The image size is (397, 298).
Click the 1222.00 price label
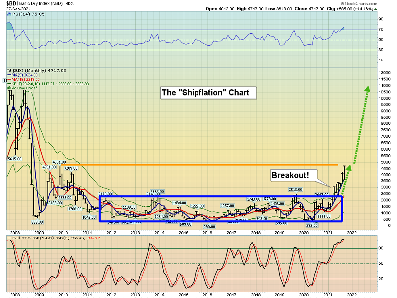coord(197,206)
